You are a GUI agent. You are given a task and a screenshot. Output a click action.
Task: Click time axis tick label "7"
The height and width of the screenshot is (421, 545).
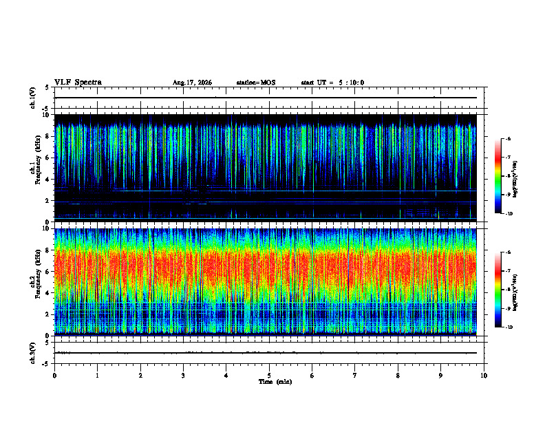click(355, 376)
